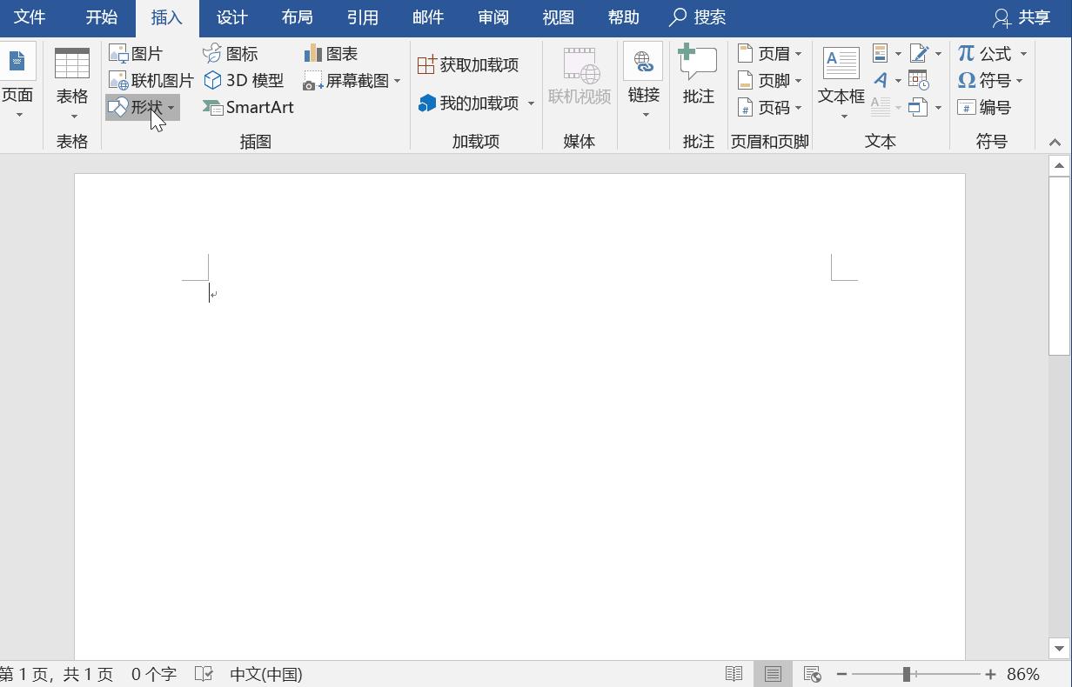Screen dimensions: 1072x687
Task: Switch to read mode view in status bar
Action: tap(733, 673)
